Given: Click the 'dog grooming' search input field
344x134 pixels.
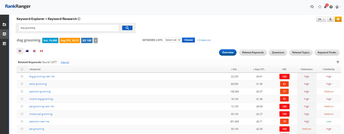Looking at the screenshot, I should [x=69, y=28].
